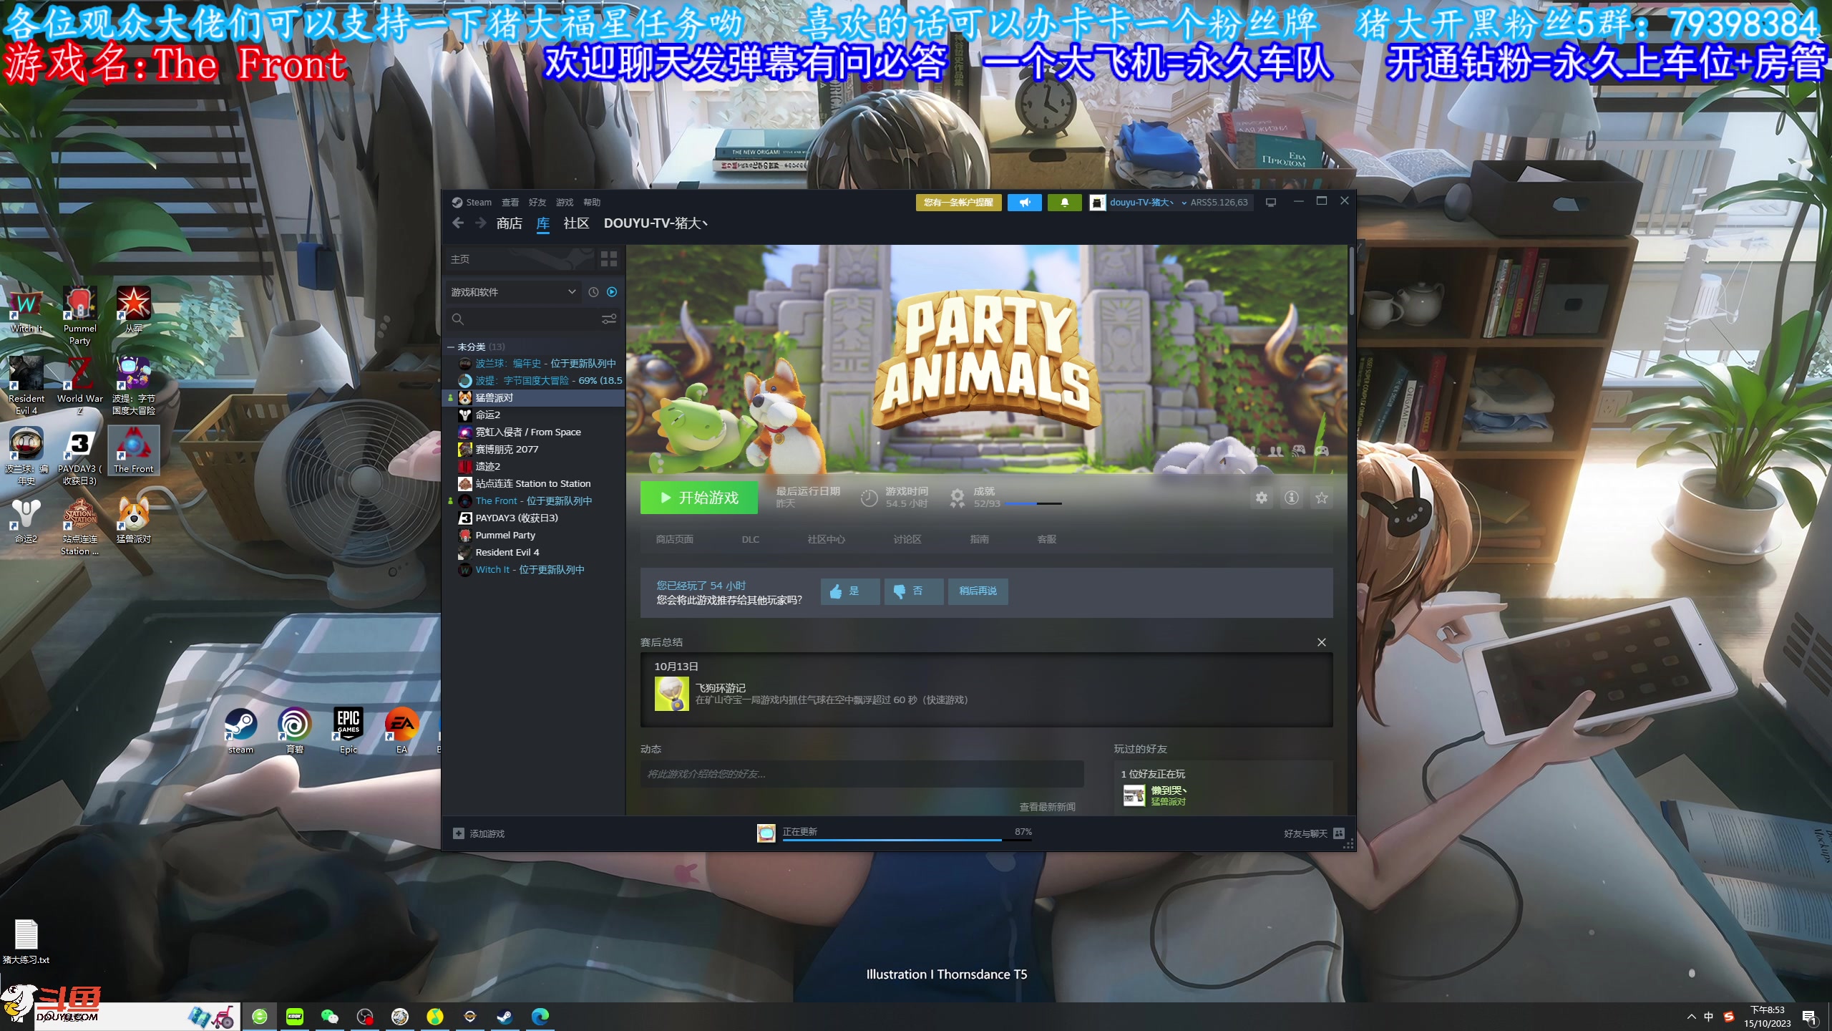Select Witch It in library list

(534, 570)
